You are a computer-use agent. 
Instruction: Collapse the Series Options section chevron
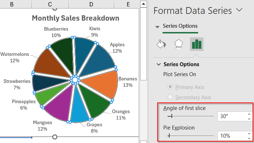click(159, 64)
